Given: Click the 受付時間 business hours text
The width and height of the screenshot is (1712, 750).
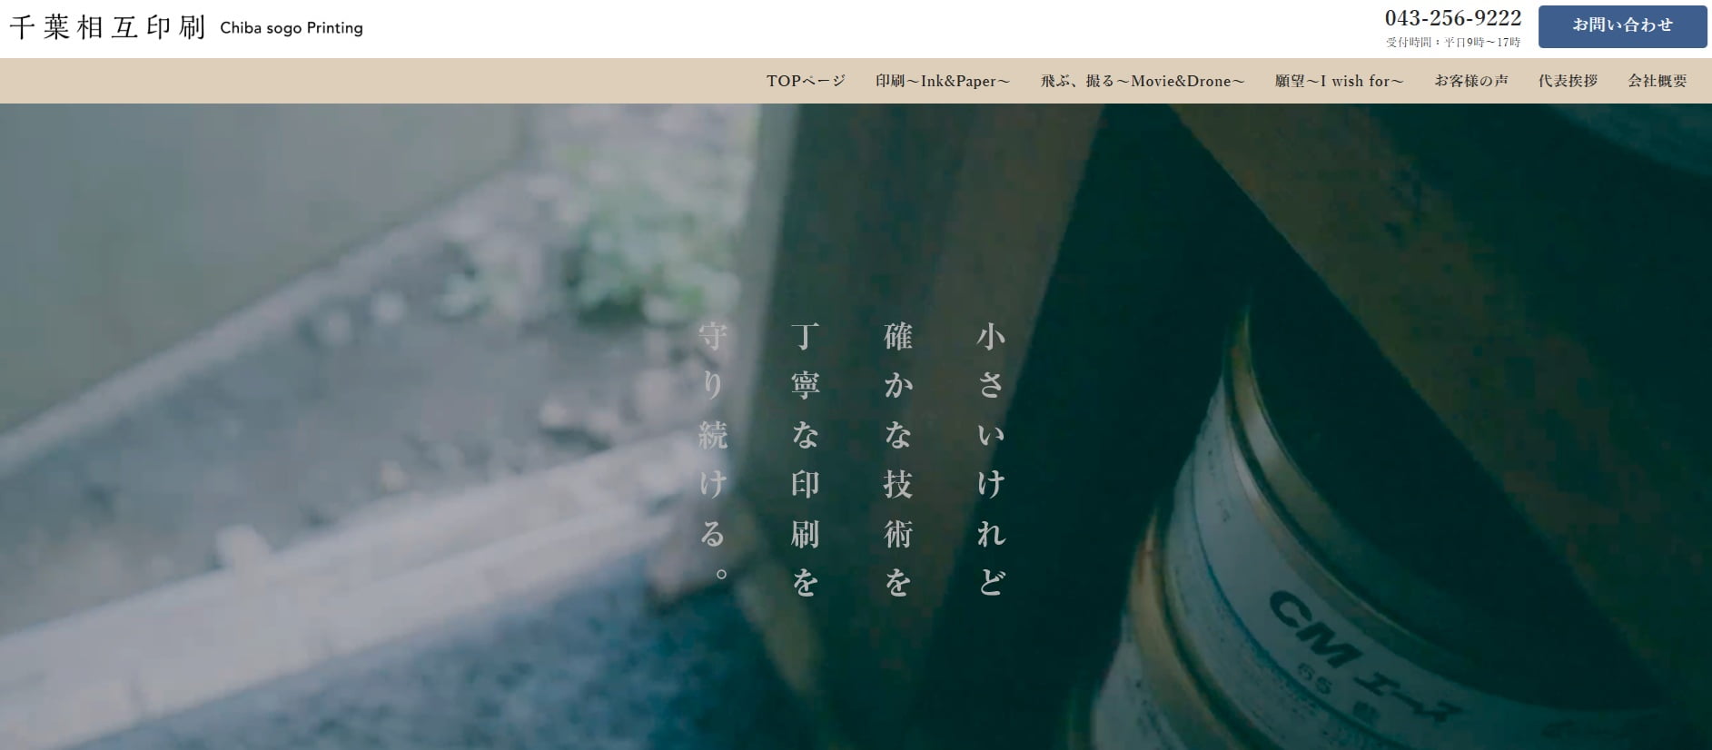Looking at the screenshot, I should coord(1452,42).
